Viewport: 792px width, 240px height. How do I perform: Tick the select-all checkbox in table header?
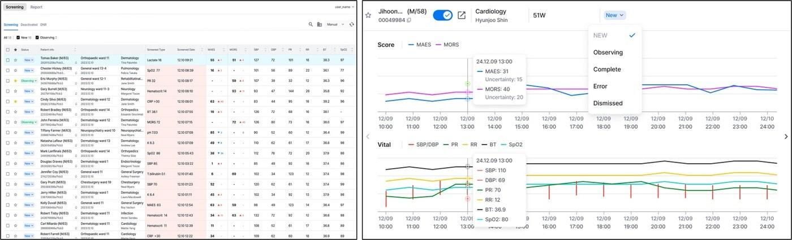pos(7,50)
